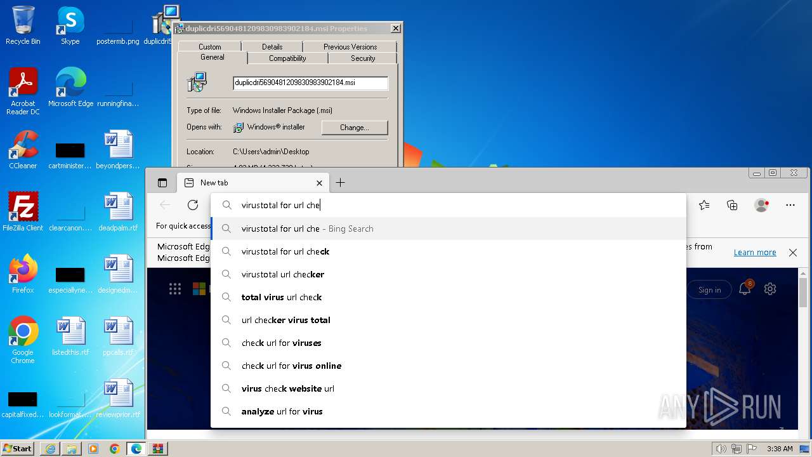Open Edge profile avatar
The width and height of the screenshot is (812, 457).
(x=761, y=205)
